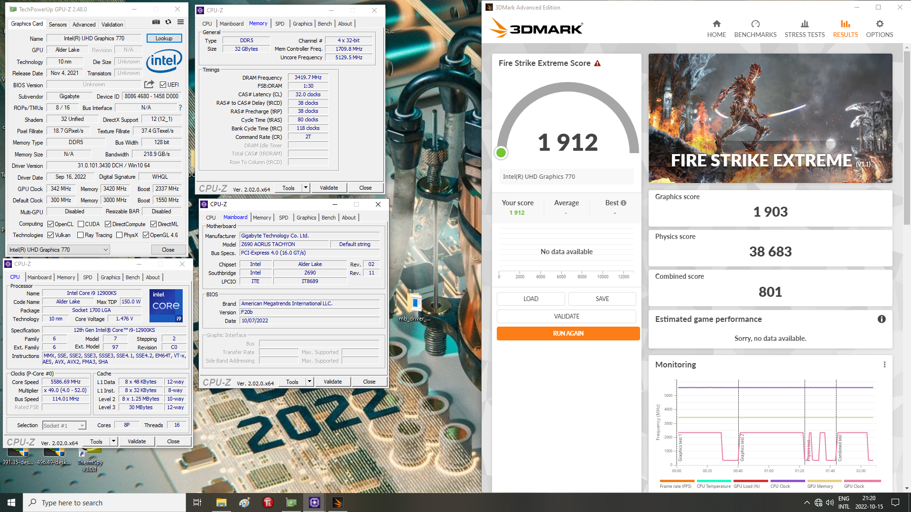Click the GPU-Z refresh icon
Screen dimensions: 911x512
click(x=168, y=22)
